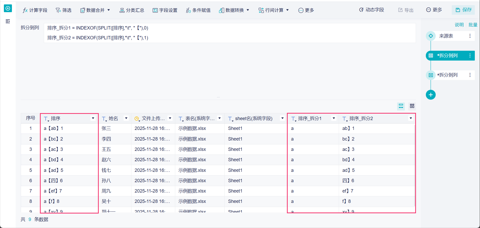The height and width of the screenshot is (228, 480).
Task: Click the type icon of sheet名(系统字段) column
Action: 231,119
